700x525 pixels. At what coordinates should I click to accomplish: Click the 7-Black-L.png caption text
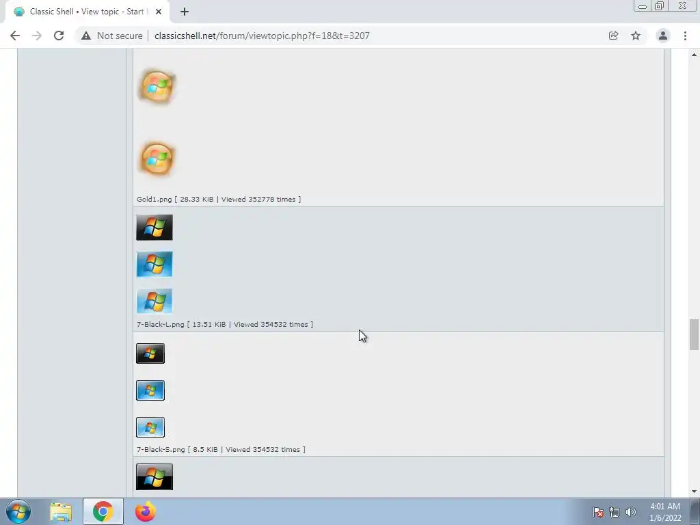tap(225, 324)
